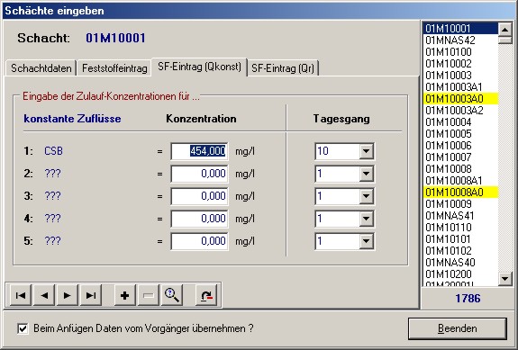Toggle 'Beim Anfügen Daten vom Vorgänger übernehmen' checkbox
This screenshot has width=518, height=350.
pyautogui.click(x=23, y=328)
